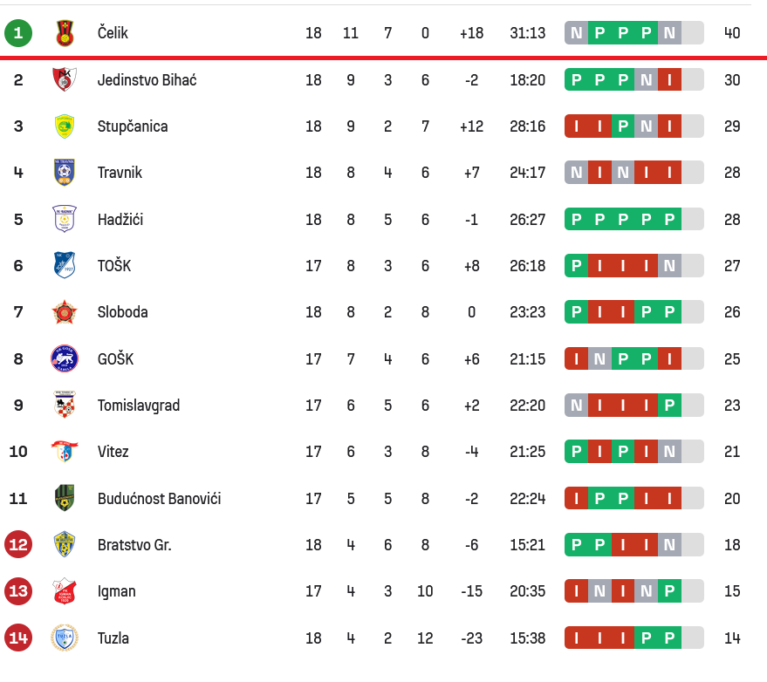
Task: Open the Stupčanica team logo
Action: click(x=65, y=126)
